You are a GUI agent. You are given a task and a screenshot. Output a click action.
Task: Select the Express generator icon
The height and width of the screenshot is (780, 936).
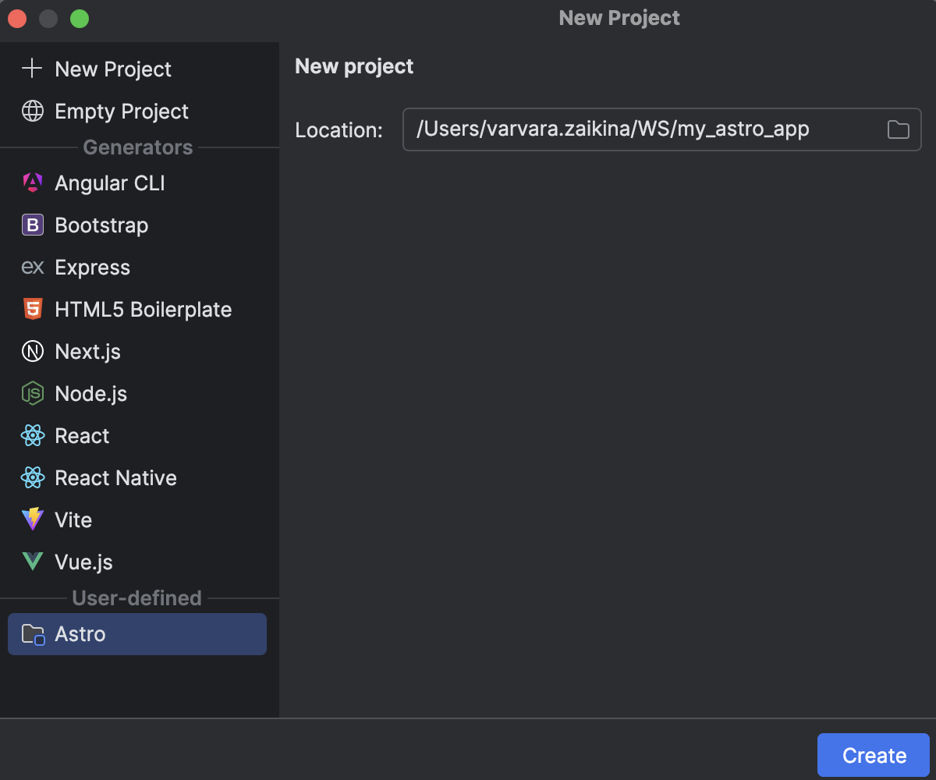[x=32, y=267]
